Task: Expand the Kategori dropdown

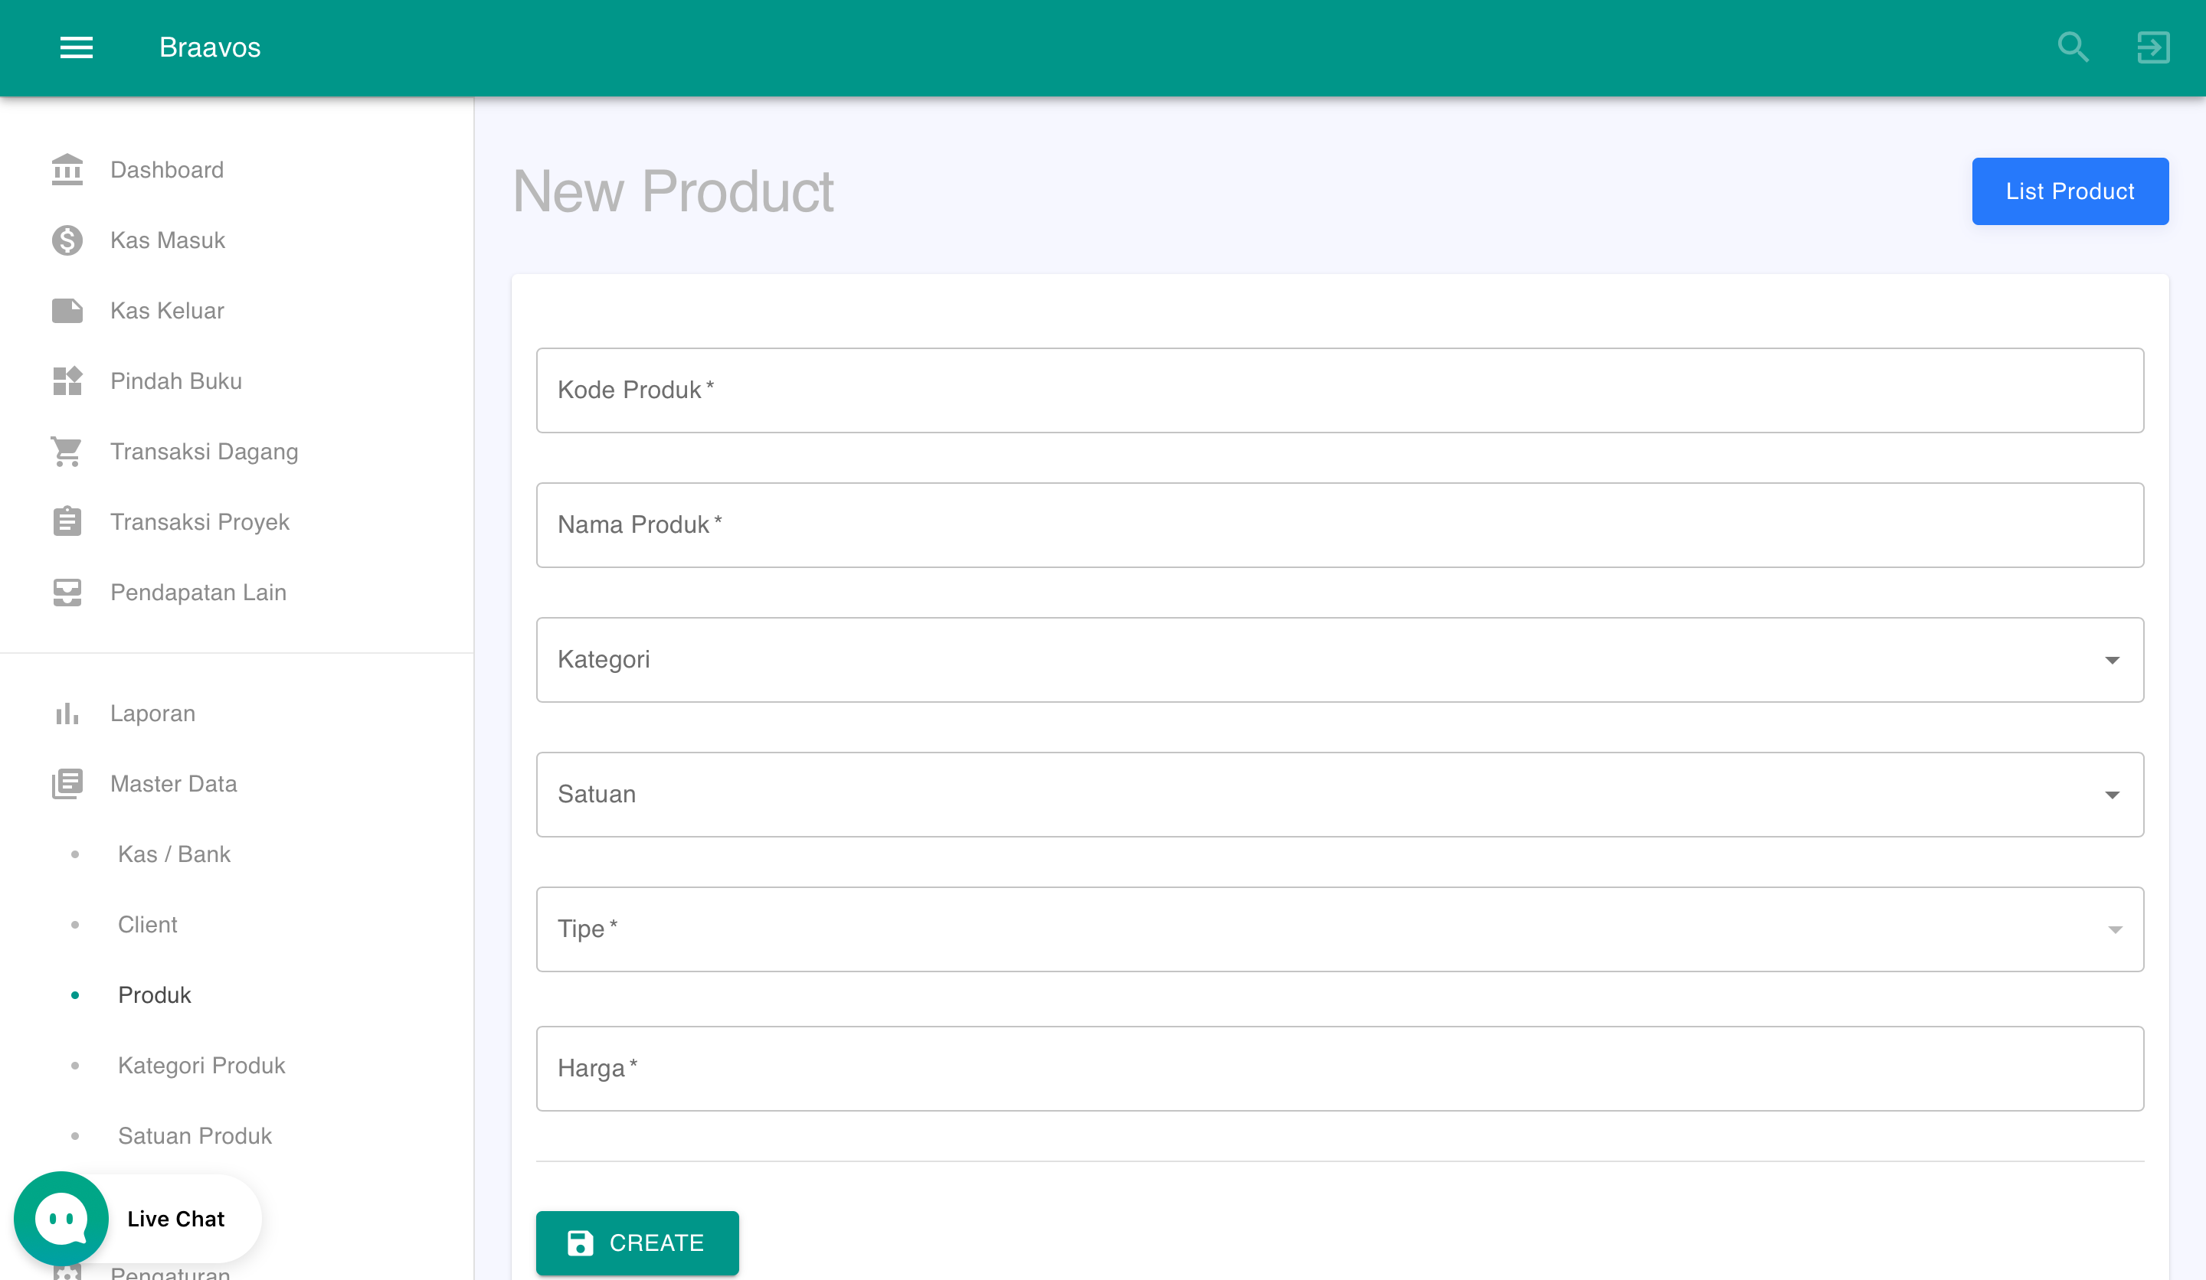Action: (2113, 660)
